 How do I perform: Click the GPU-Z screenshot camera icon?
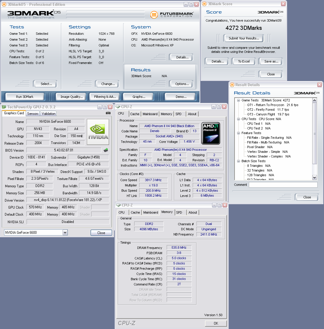108,113
